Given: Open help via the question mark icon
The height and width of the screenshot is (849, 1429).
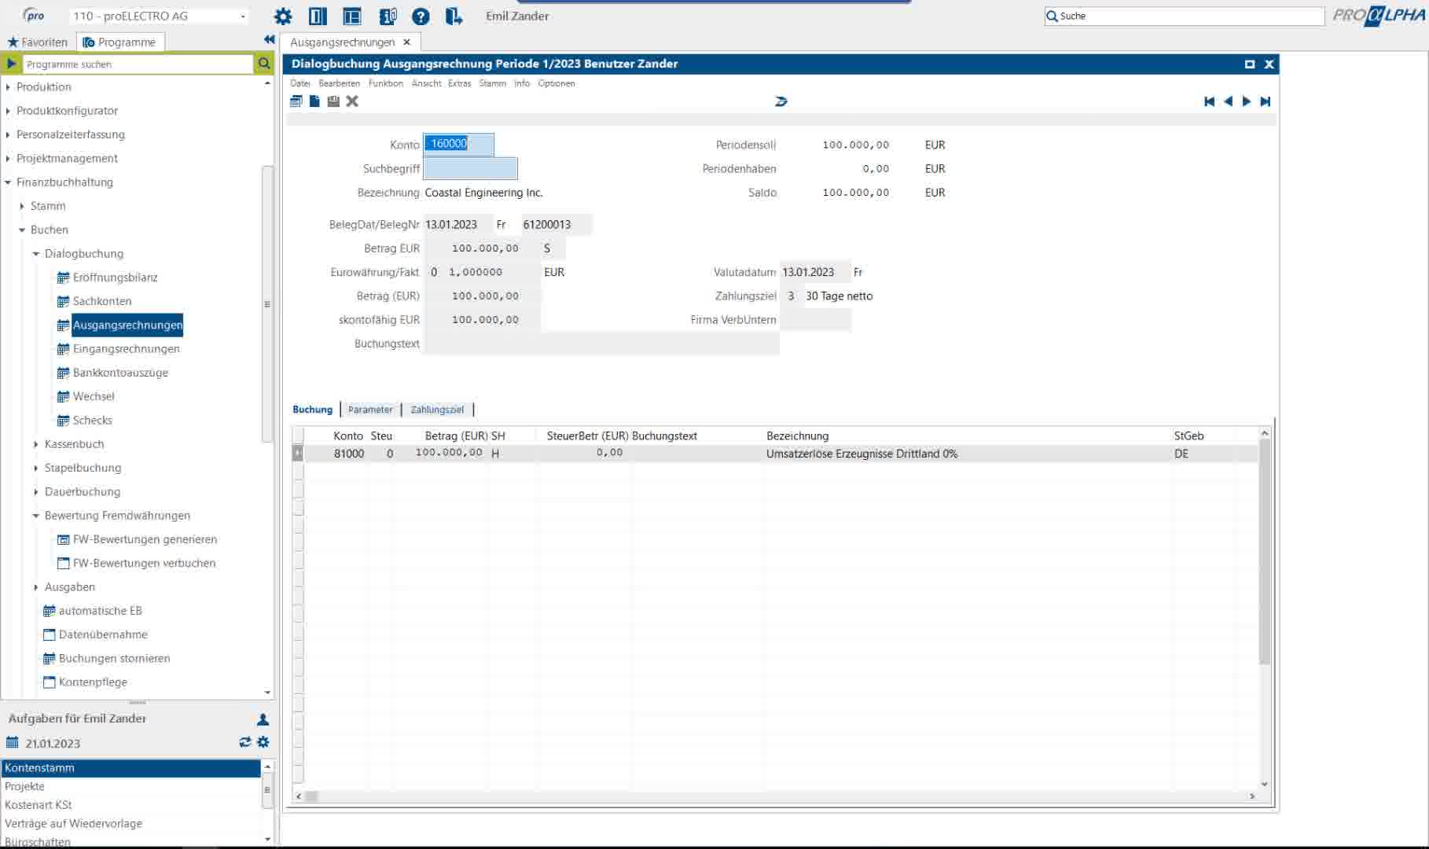Looking at the screenshot, I should pos(421,16).
